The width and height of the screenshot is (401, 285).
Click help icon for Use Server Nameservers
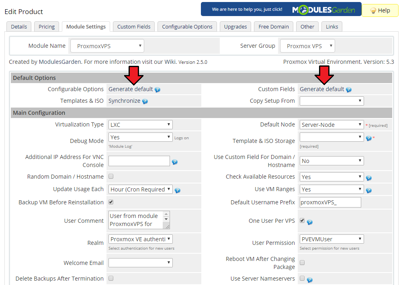pyautogui.click(x=310, y=280)
